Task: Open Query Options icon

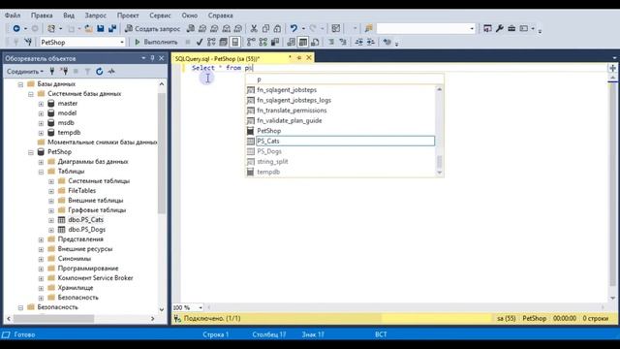Action: (224, 42)
